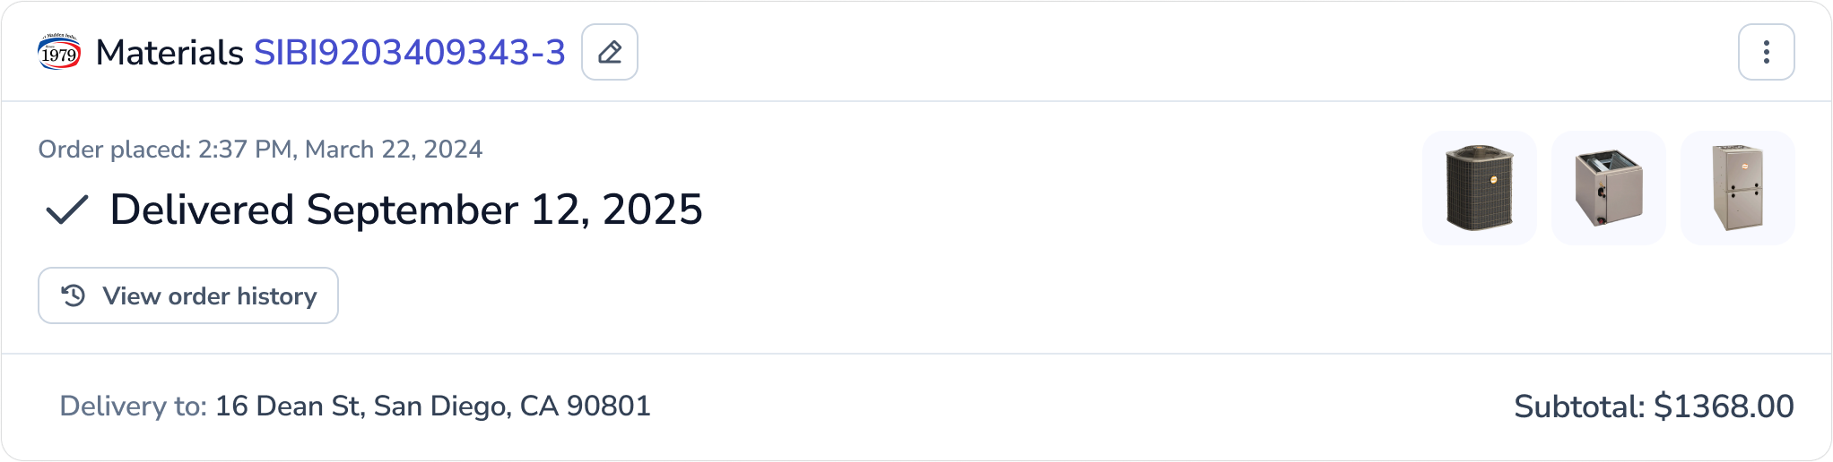This screenshot has width=1833, height=462.
Task: Click the 1979 vendor logo
Action: [x=59, y=52]
